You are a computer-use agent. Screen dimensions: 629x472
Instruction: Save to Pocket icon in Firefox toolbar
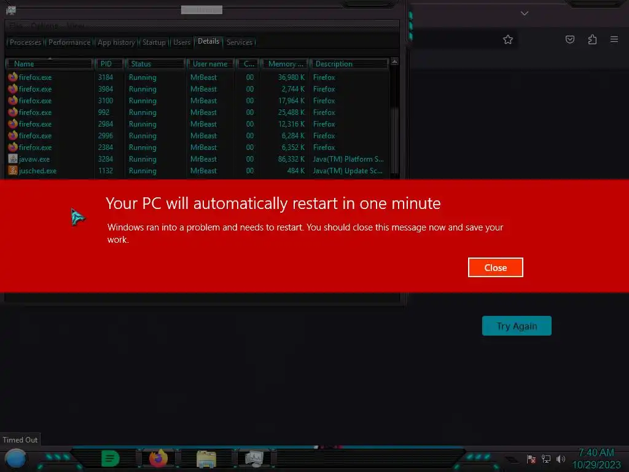point(569,39)
